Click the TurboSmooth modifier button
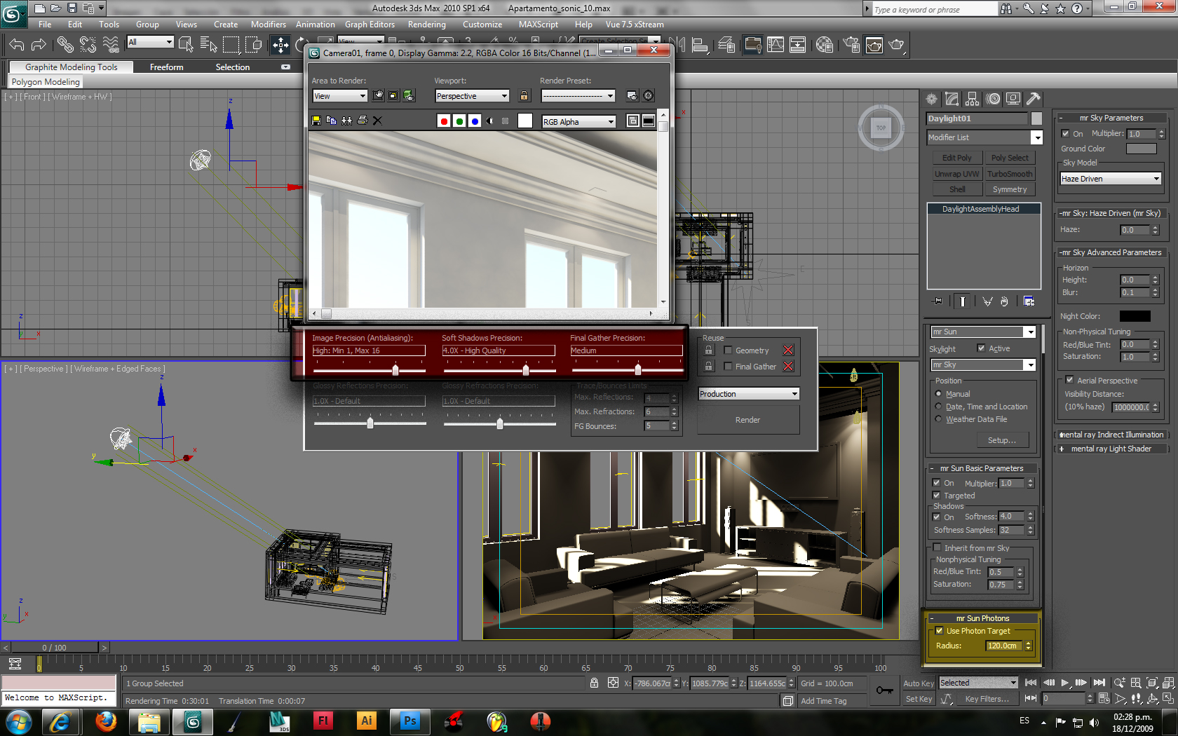The width and height of the screenshot is (1178, 736). 1010,174
